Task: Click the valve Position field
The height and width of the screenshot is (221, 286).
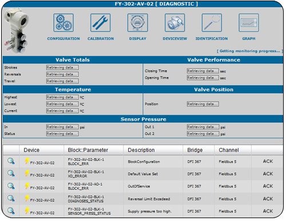Action: coord(202,104)
